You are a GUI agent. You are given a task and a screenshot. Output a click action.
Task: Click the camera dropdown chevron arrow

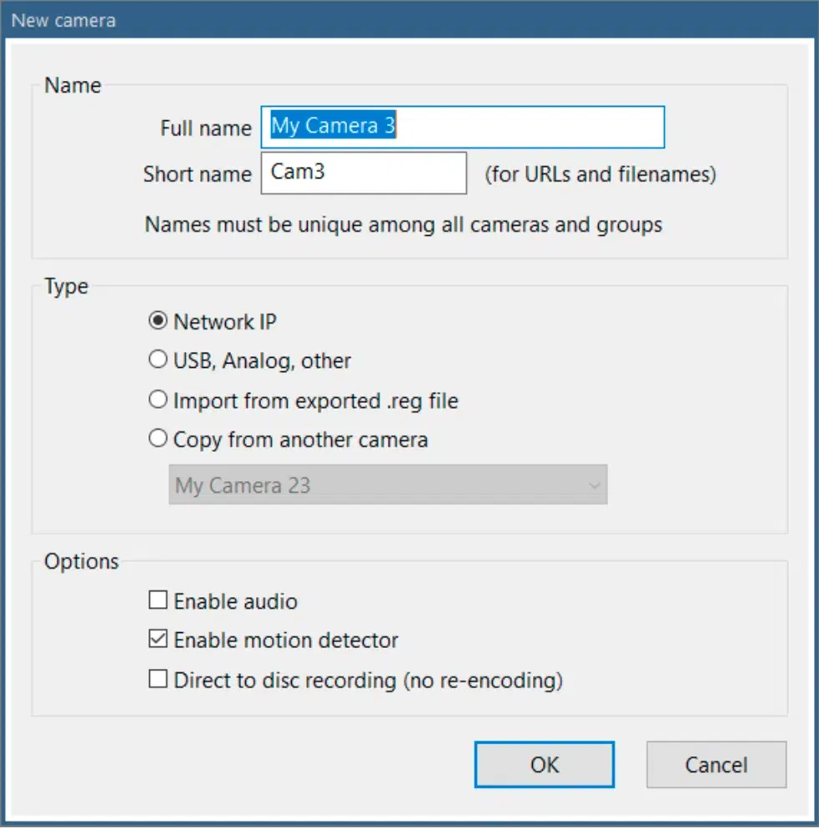594,485
